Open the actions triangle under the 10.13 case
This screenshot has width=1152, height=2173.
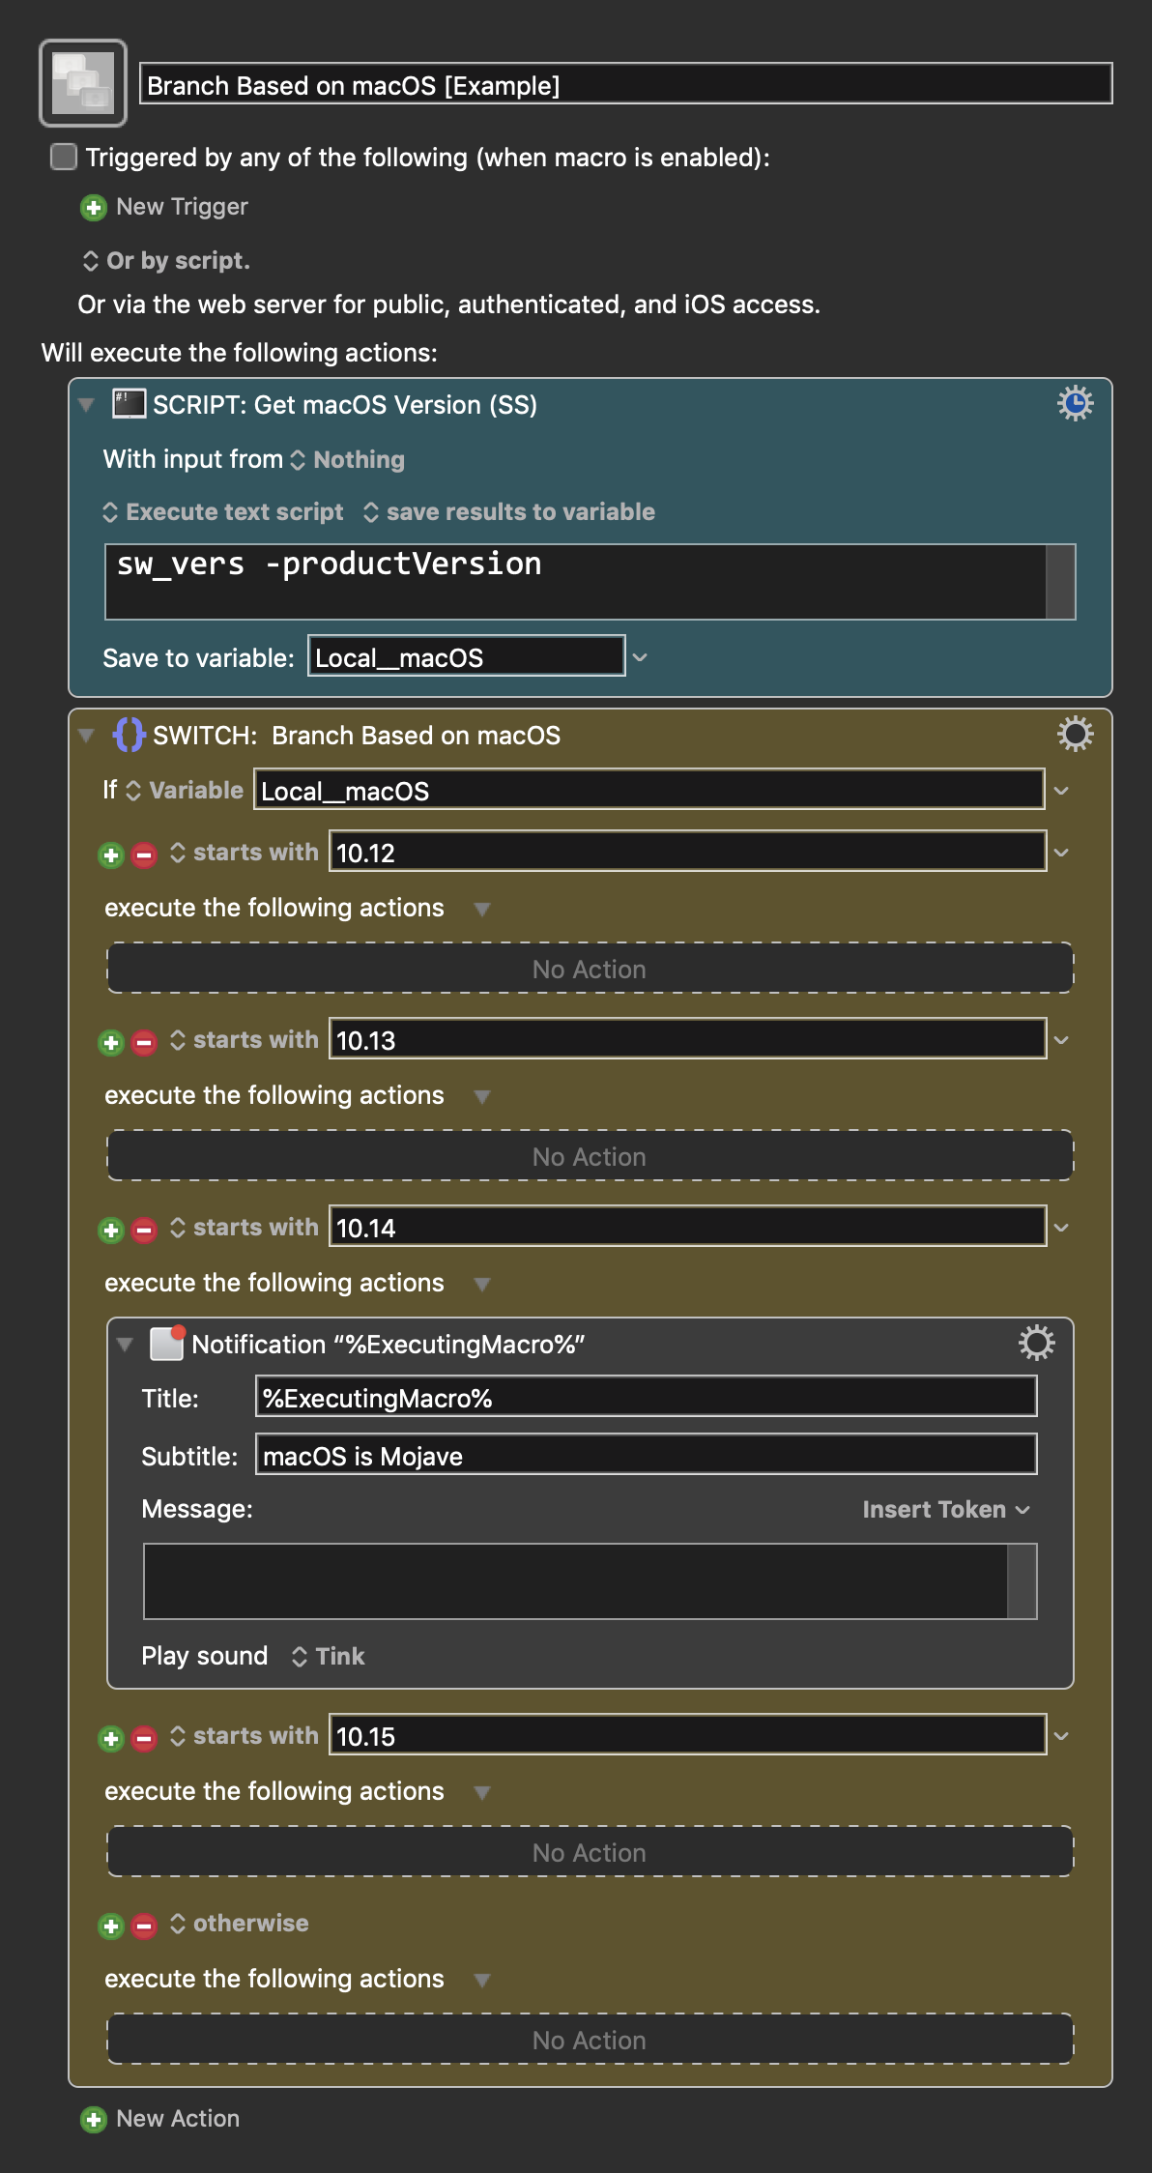[482, 1096]
